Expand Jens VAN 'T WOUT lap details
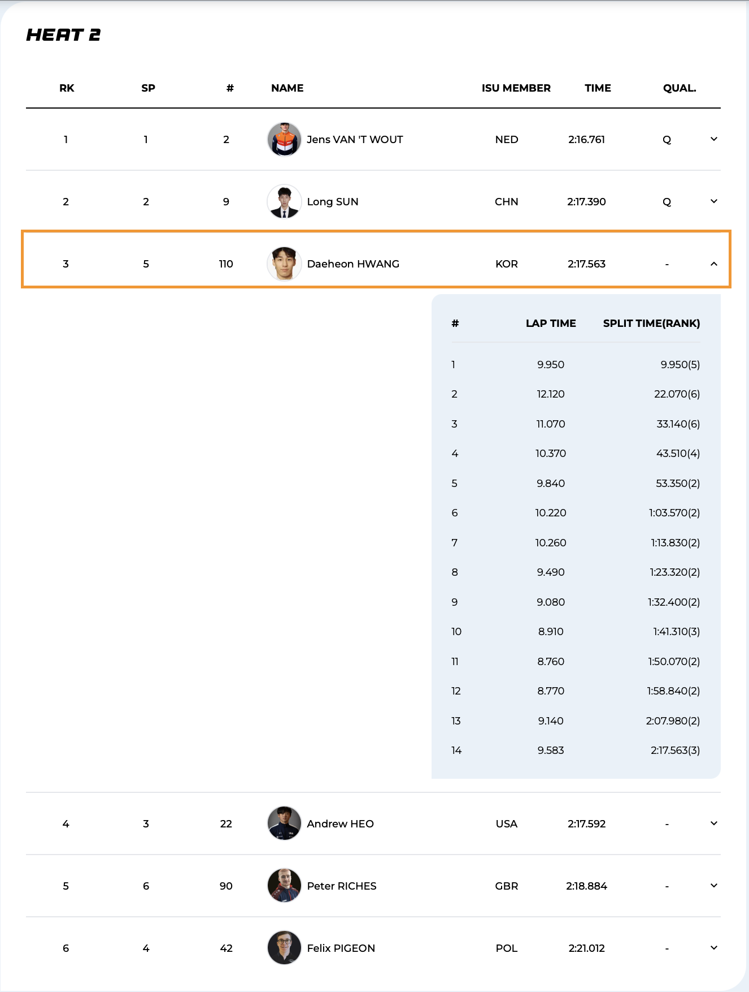Viewport: 749px width, 992px height. [x=713, y=139]
